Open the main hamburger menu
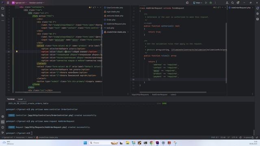The height and width of the screenshot is (146, 260). coord(8,3)
